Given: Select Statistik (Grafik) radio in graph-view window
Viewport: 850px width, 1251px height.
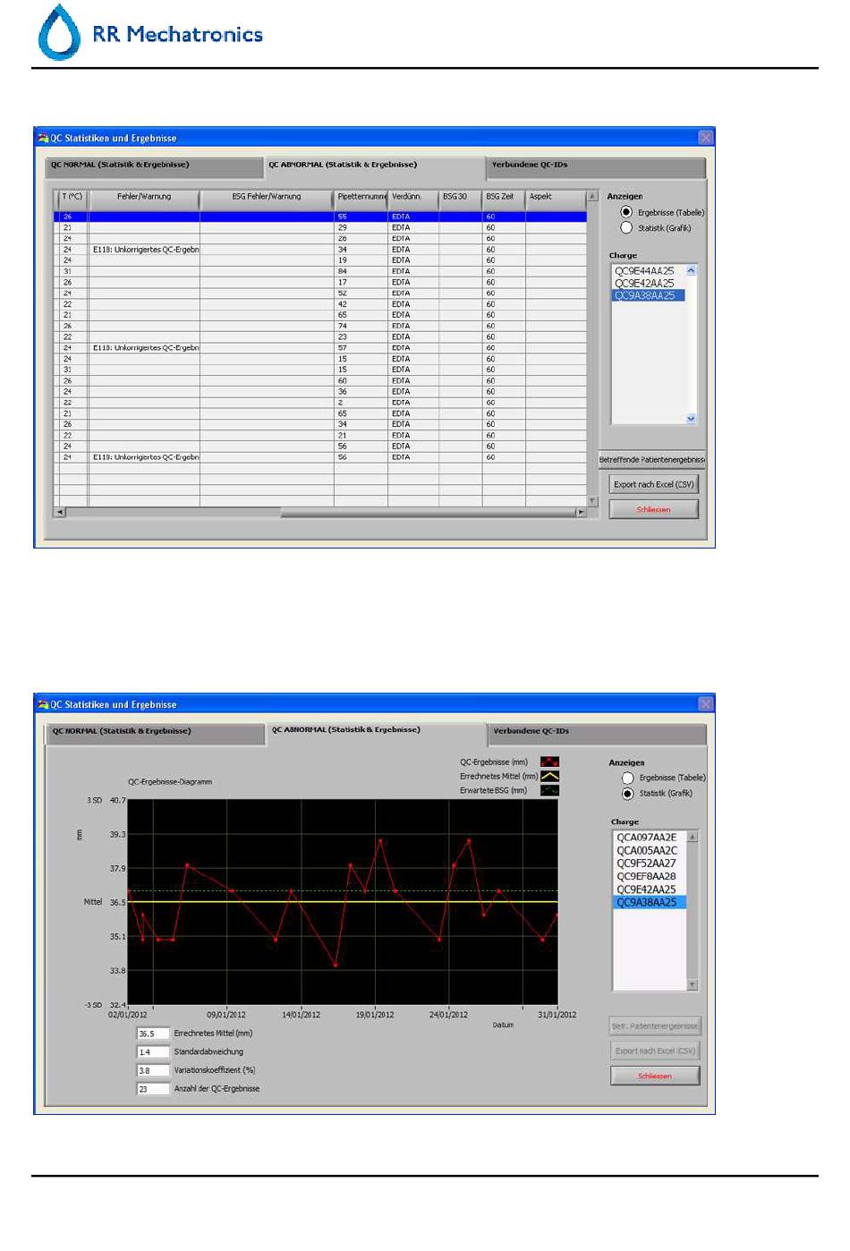Looking at the screenshot, I should tap(628, 794).
